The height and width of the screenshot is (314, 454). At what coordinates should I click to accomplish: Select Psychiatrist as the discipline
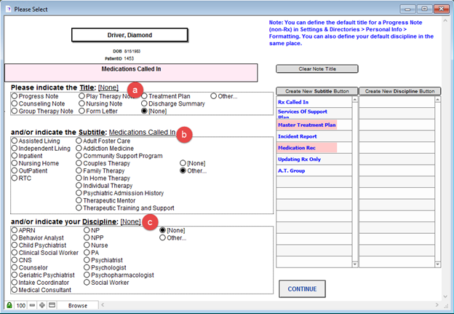pos(87,259)
